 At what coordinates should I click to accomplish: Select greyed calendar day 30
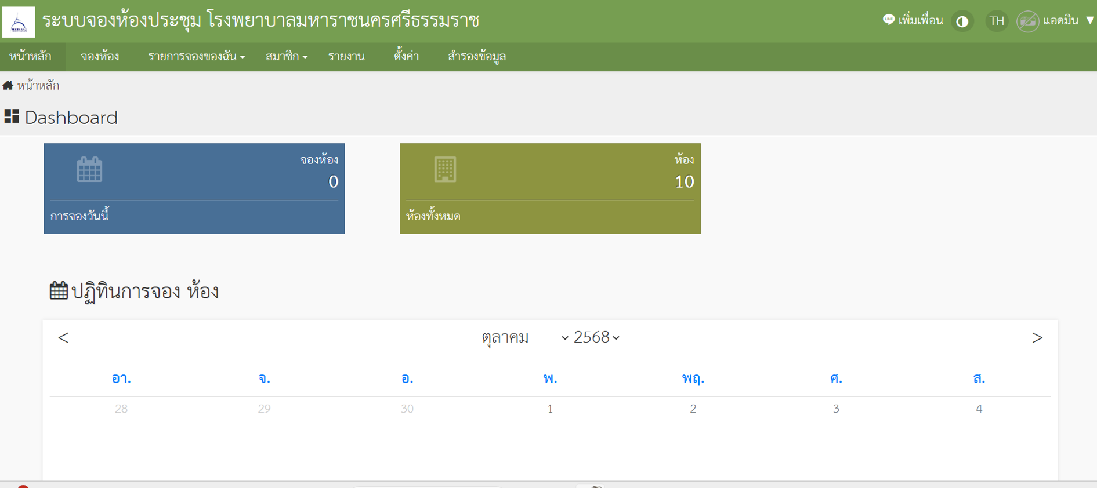407,409
